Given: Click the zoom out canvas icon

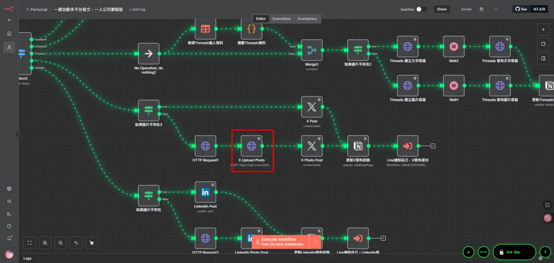Looking at the screenshot, I should point(61,243).
